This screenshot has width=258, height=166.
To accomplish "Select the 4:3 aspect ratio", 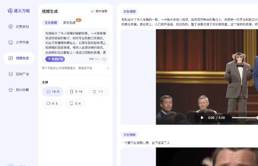I will pyautogui.click(x=53, y=103).
